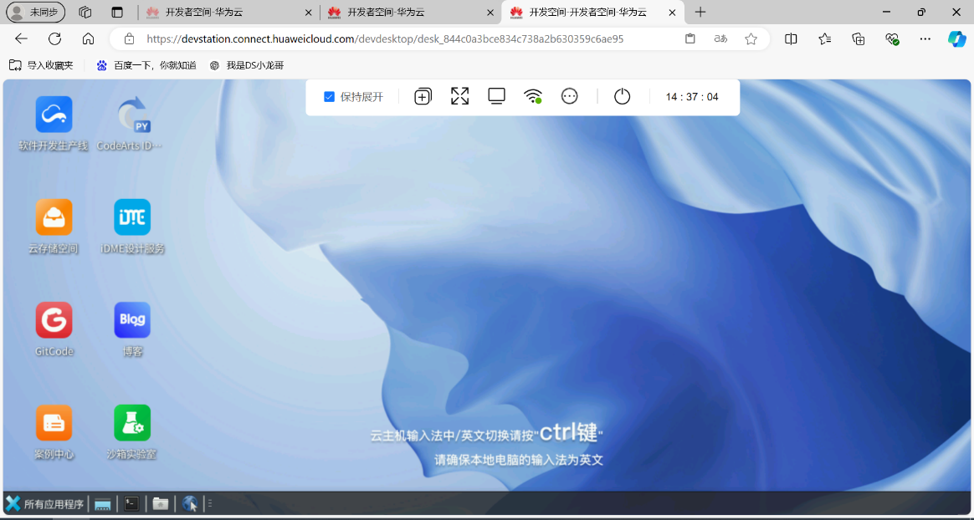This screenshot has height=520, width=974.
Task: Toggle 保持展开 checkbox
Action: click(x=329, y=97)
